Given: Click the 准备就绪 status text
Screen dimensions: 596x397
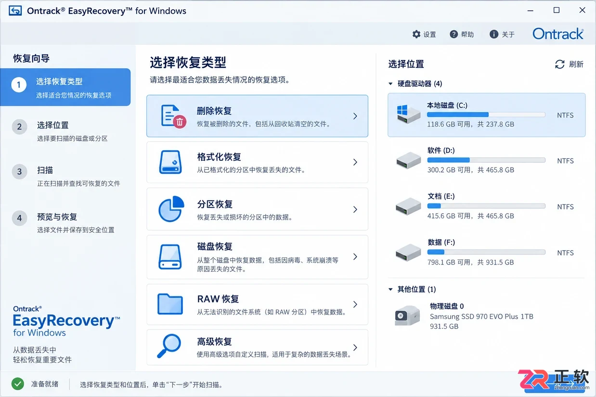Looking at the screenshot, I should point(45,384).
